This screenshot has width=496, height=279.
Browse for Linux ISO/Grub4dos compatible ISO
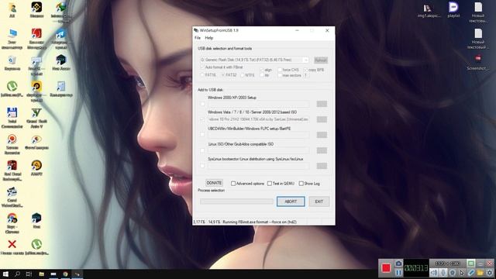(x=322, y=150)
